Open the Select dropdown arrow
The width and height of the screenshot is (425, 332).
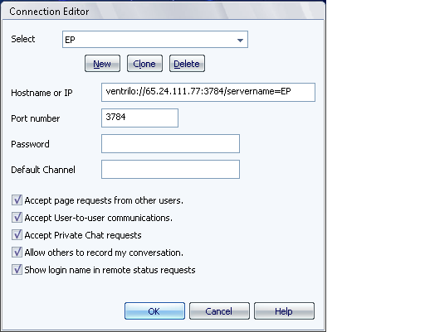point(240,41)
